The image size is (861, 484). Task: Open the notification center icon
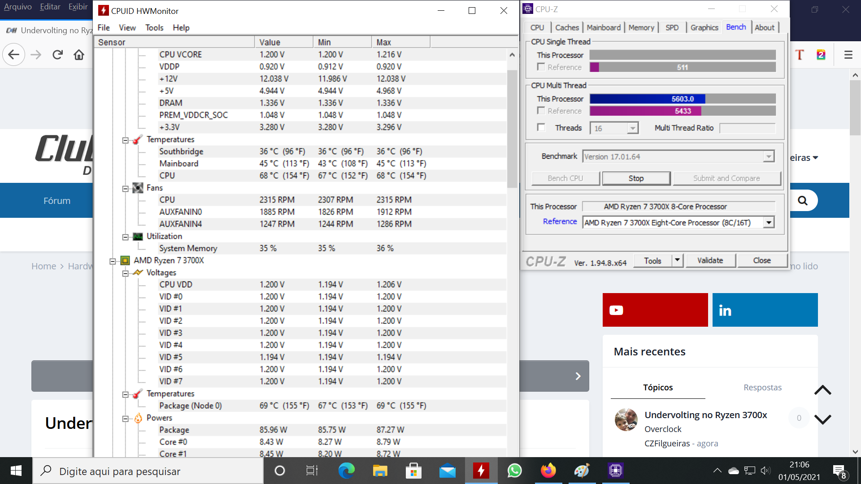tap(839, 471)
